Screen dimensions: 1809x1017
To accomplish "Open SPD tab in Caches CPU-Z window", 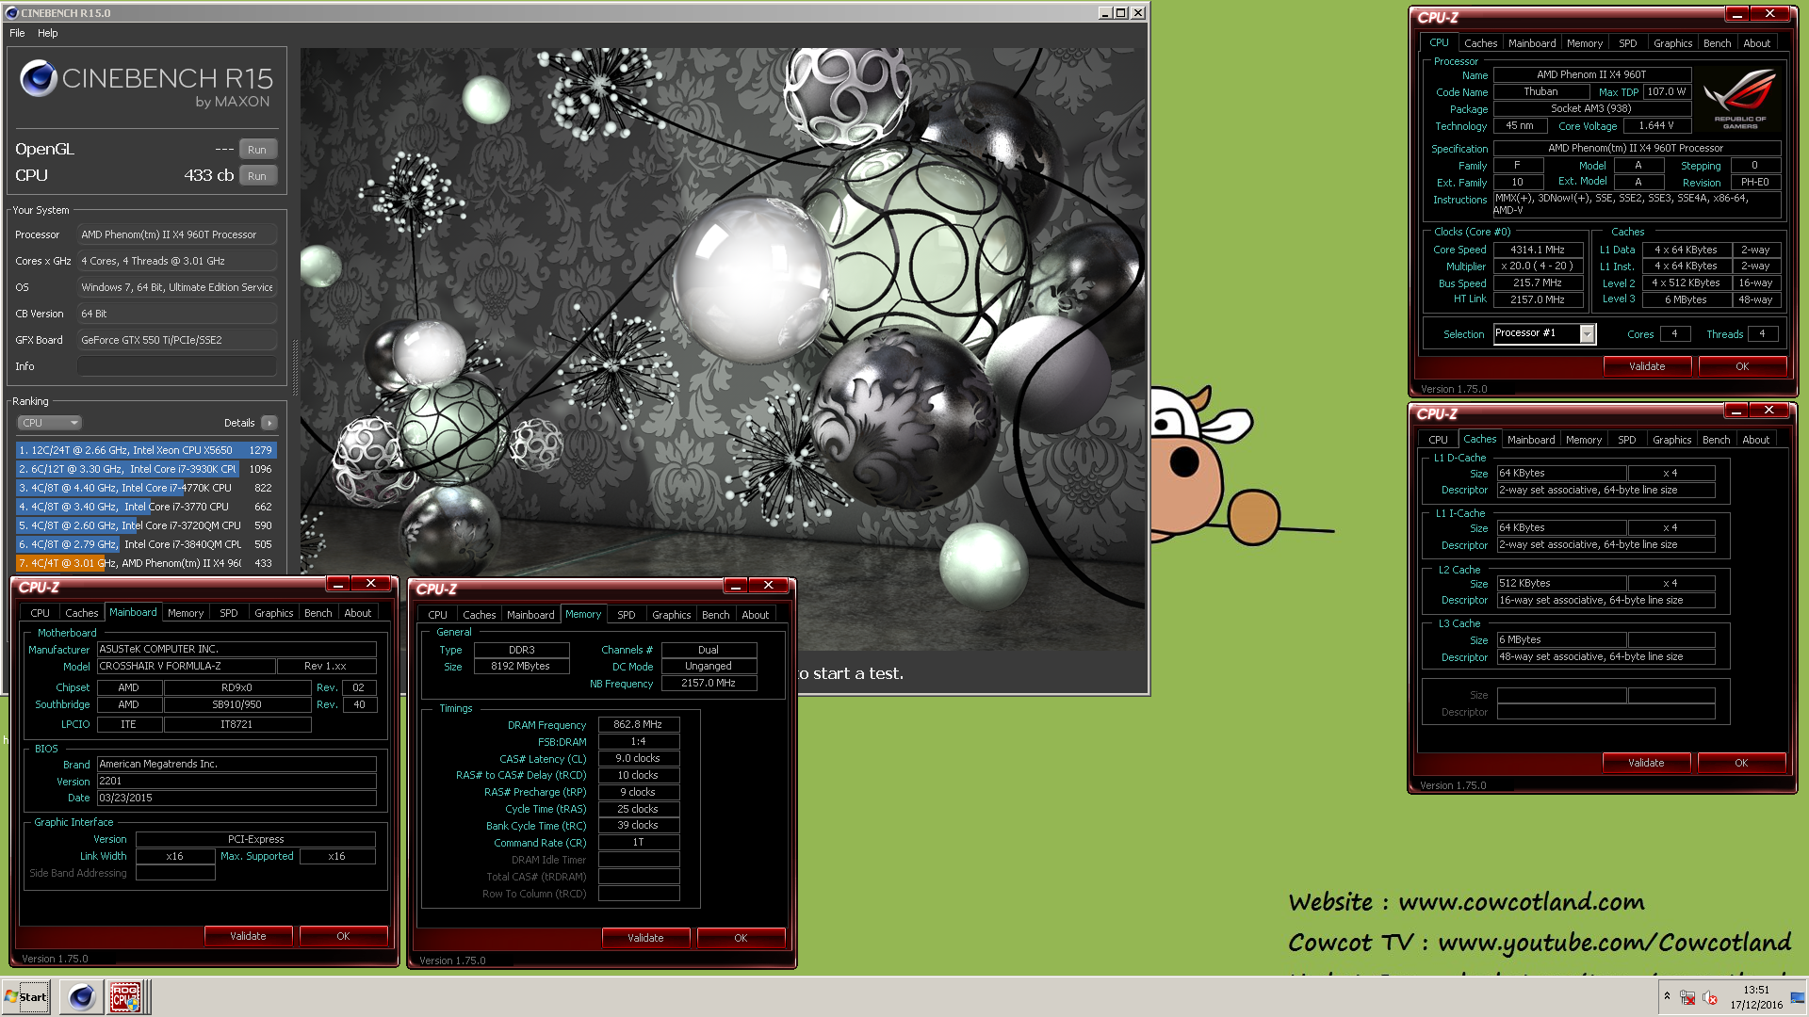I will coord(1626,440).
